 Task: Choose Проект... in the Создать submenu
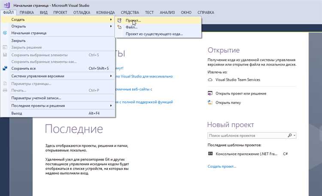(x=158, y=21)
